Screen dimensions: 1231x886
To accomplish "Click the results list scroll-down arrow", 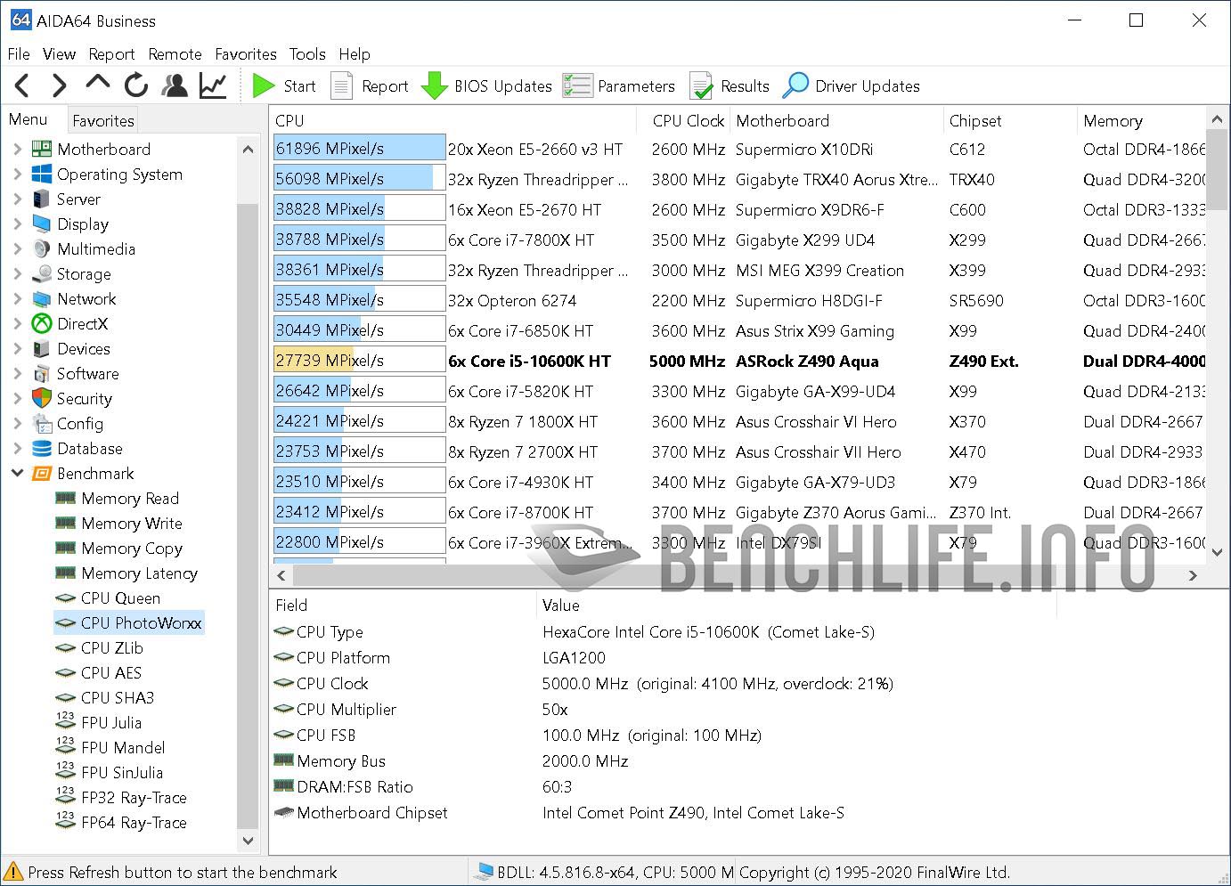I will point(1218,553).
